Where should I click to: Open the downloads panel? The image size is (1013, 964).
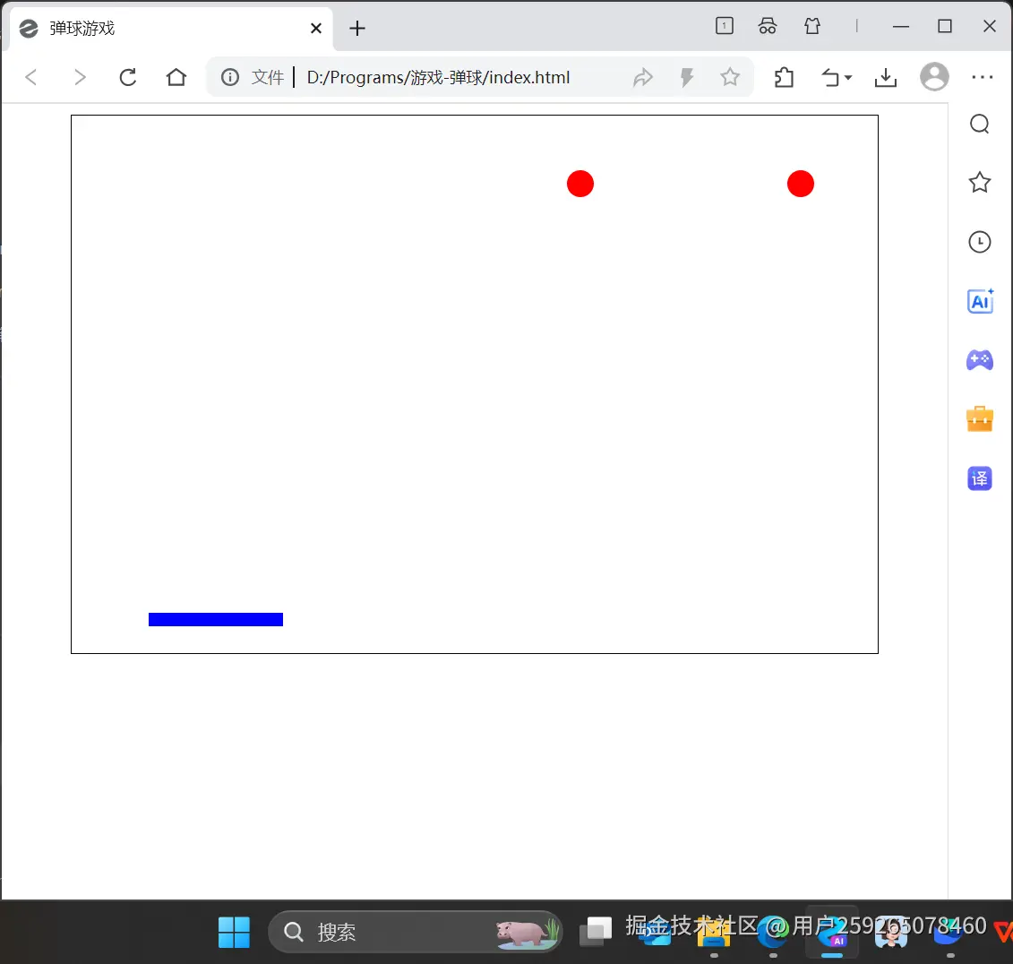pyautogui.click(x=886, y=78)
